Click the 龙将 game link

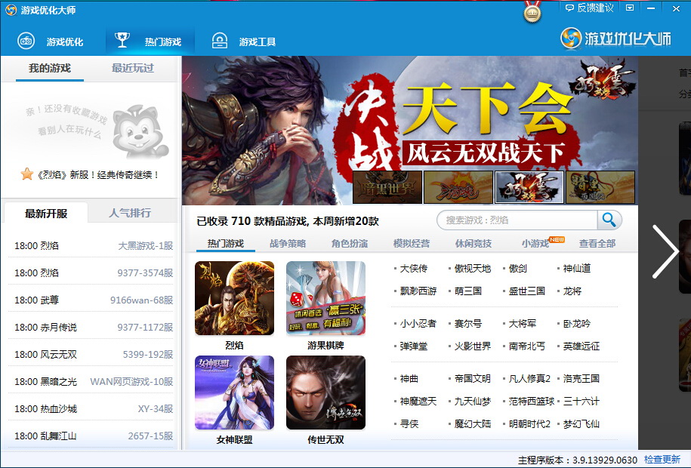pos(572,291)
